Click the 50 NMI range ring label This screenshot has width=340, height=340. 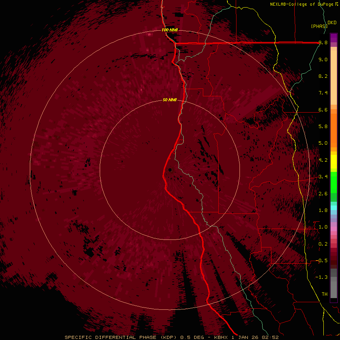coord(170,100)
